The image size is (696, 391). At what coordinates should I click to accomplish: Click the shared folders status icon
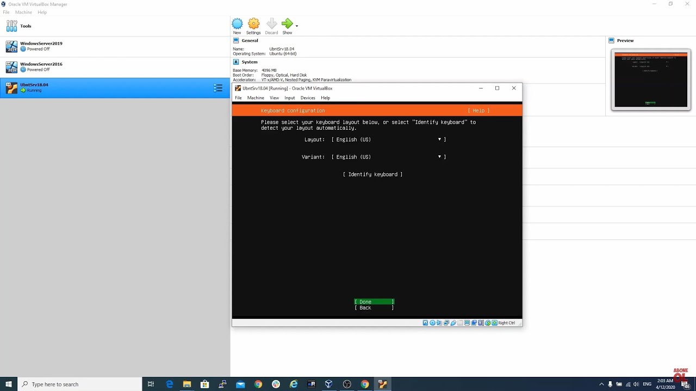460,323
